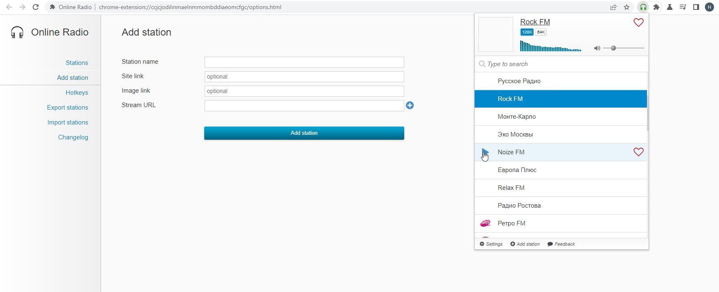Play Noize FM with the play arrow
This screenshot has height=292, width=719.
click(485, 152)
